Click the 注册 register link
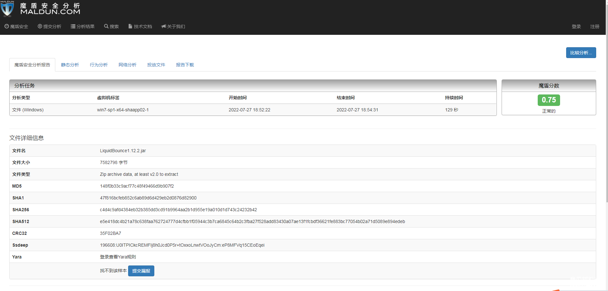 pos(595,26)
